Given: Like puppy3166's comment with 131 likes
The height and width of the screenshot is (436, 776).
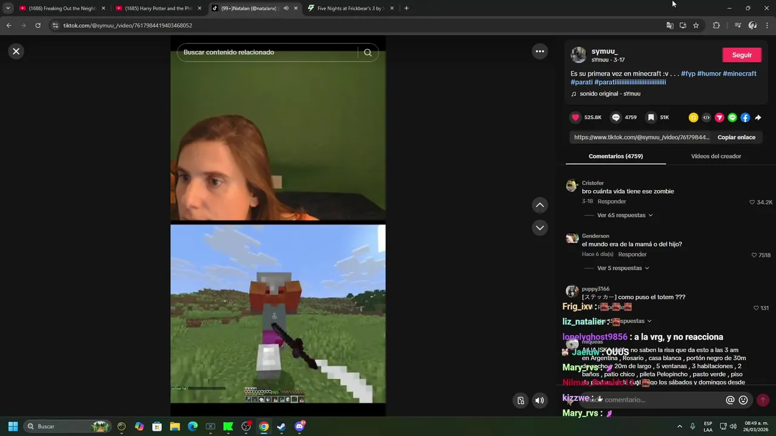Looking at the screenshot, I should (756, 308).
